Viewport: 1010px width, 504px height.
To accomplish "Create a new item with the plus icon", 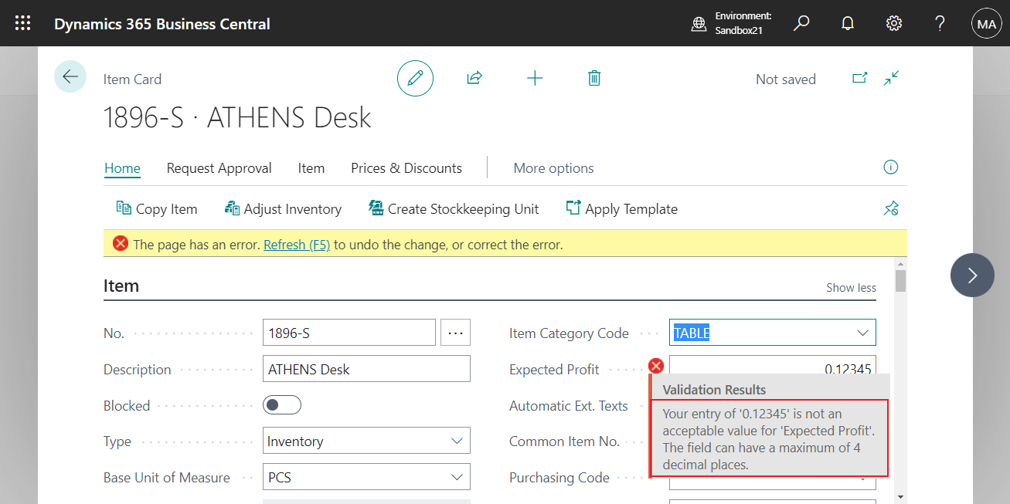I will (535, 77).
